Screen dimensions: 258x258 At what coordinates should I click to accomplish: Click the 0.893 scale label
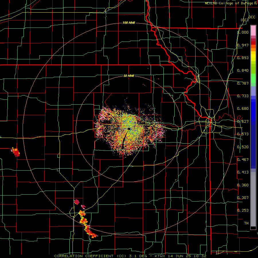(x=243, y=58)
